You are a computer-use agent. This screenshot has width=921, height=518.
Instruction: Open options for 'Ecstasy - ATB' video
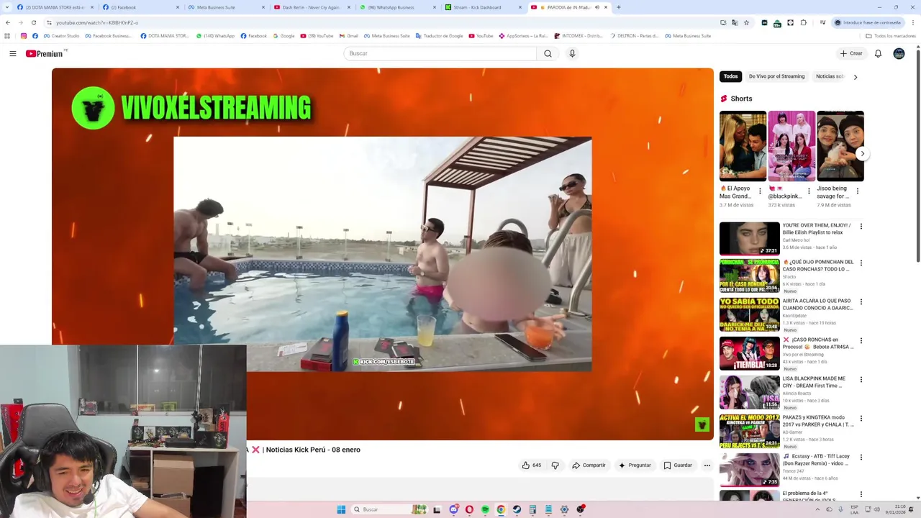point(861,458)
